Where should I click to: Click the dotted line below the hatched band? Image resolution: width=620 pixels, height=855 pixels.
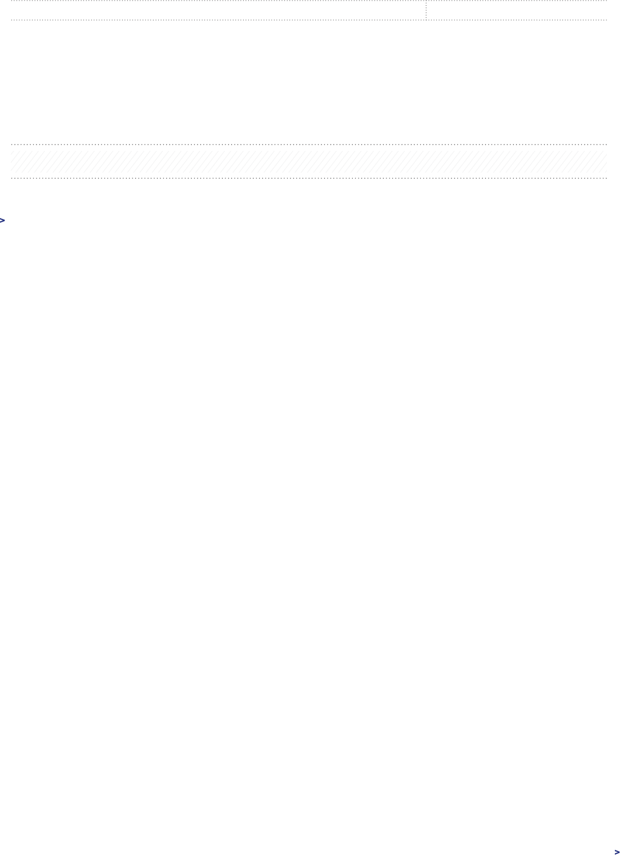pos(309,178)
